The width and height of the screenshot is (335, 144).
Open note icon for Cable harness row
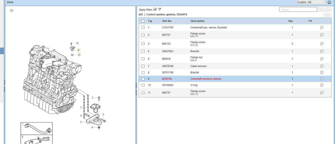click(x=322, y=66)
